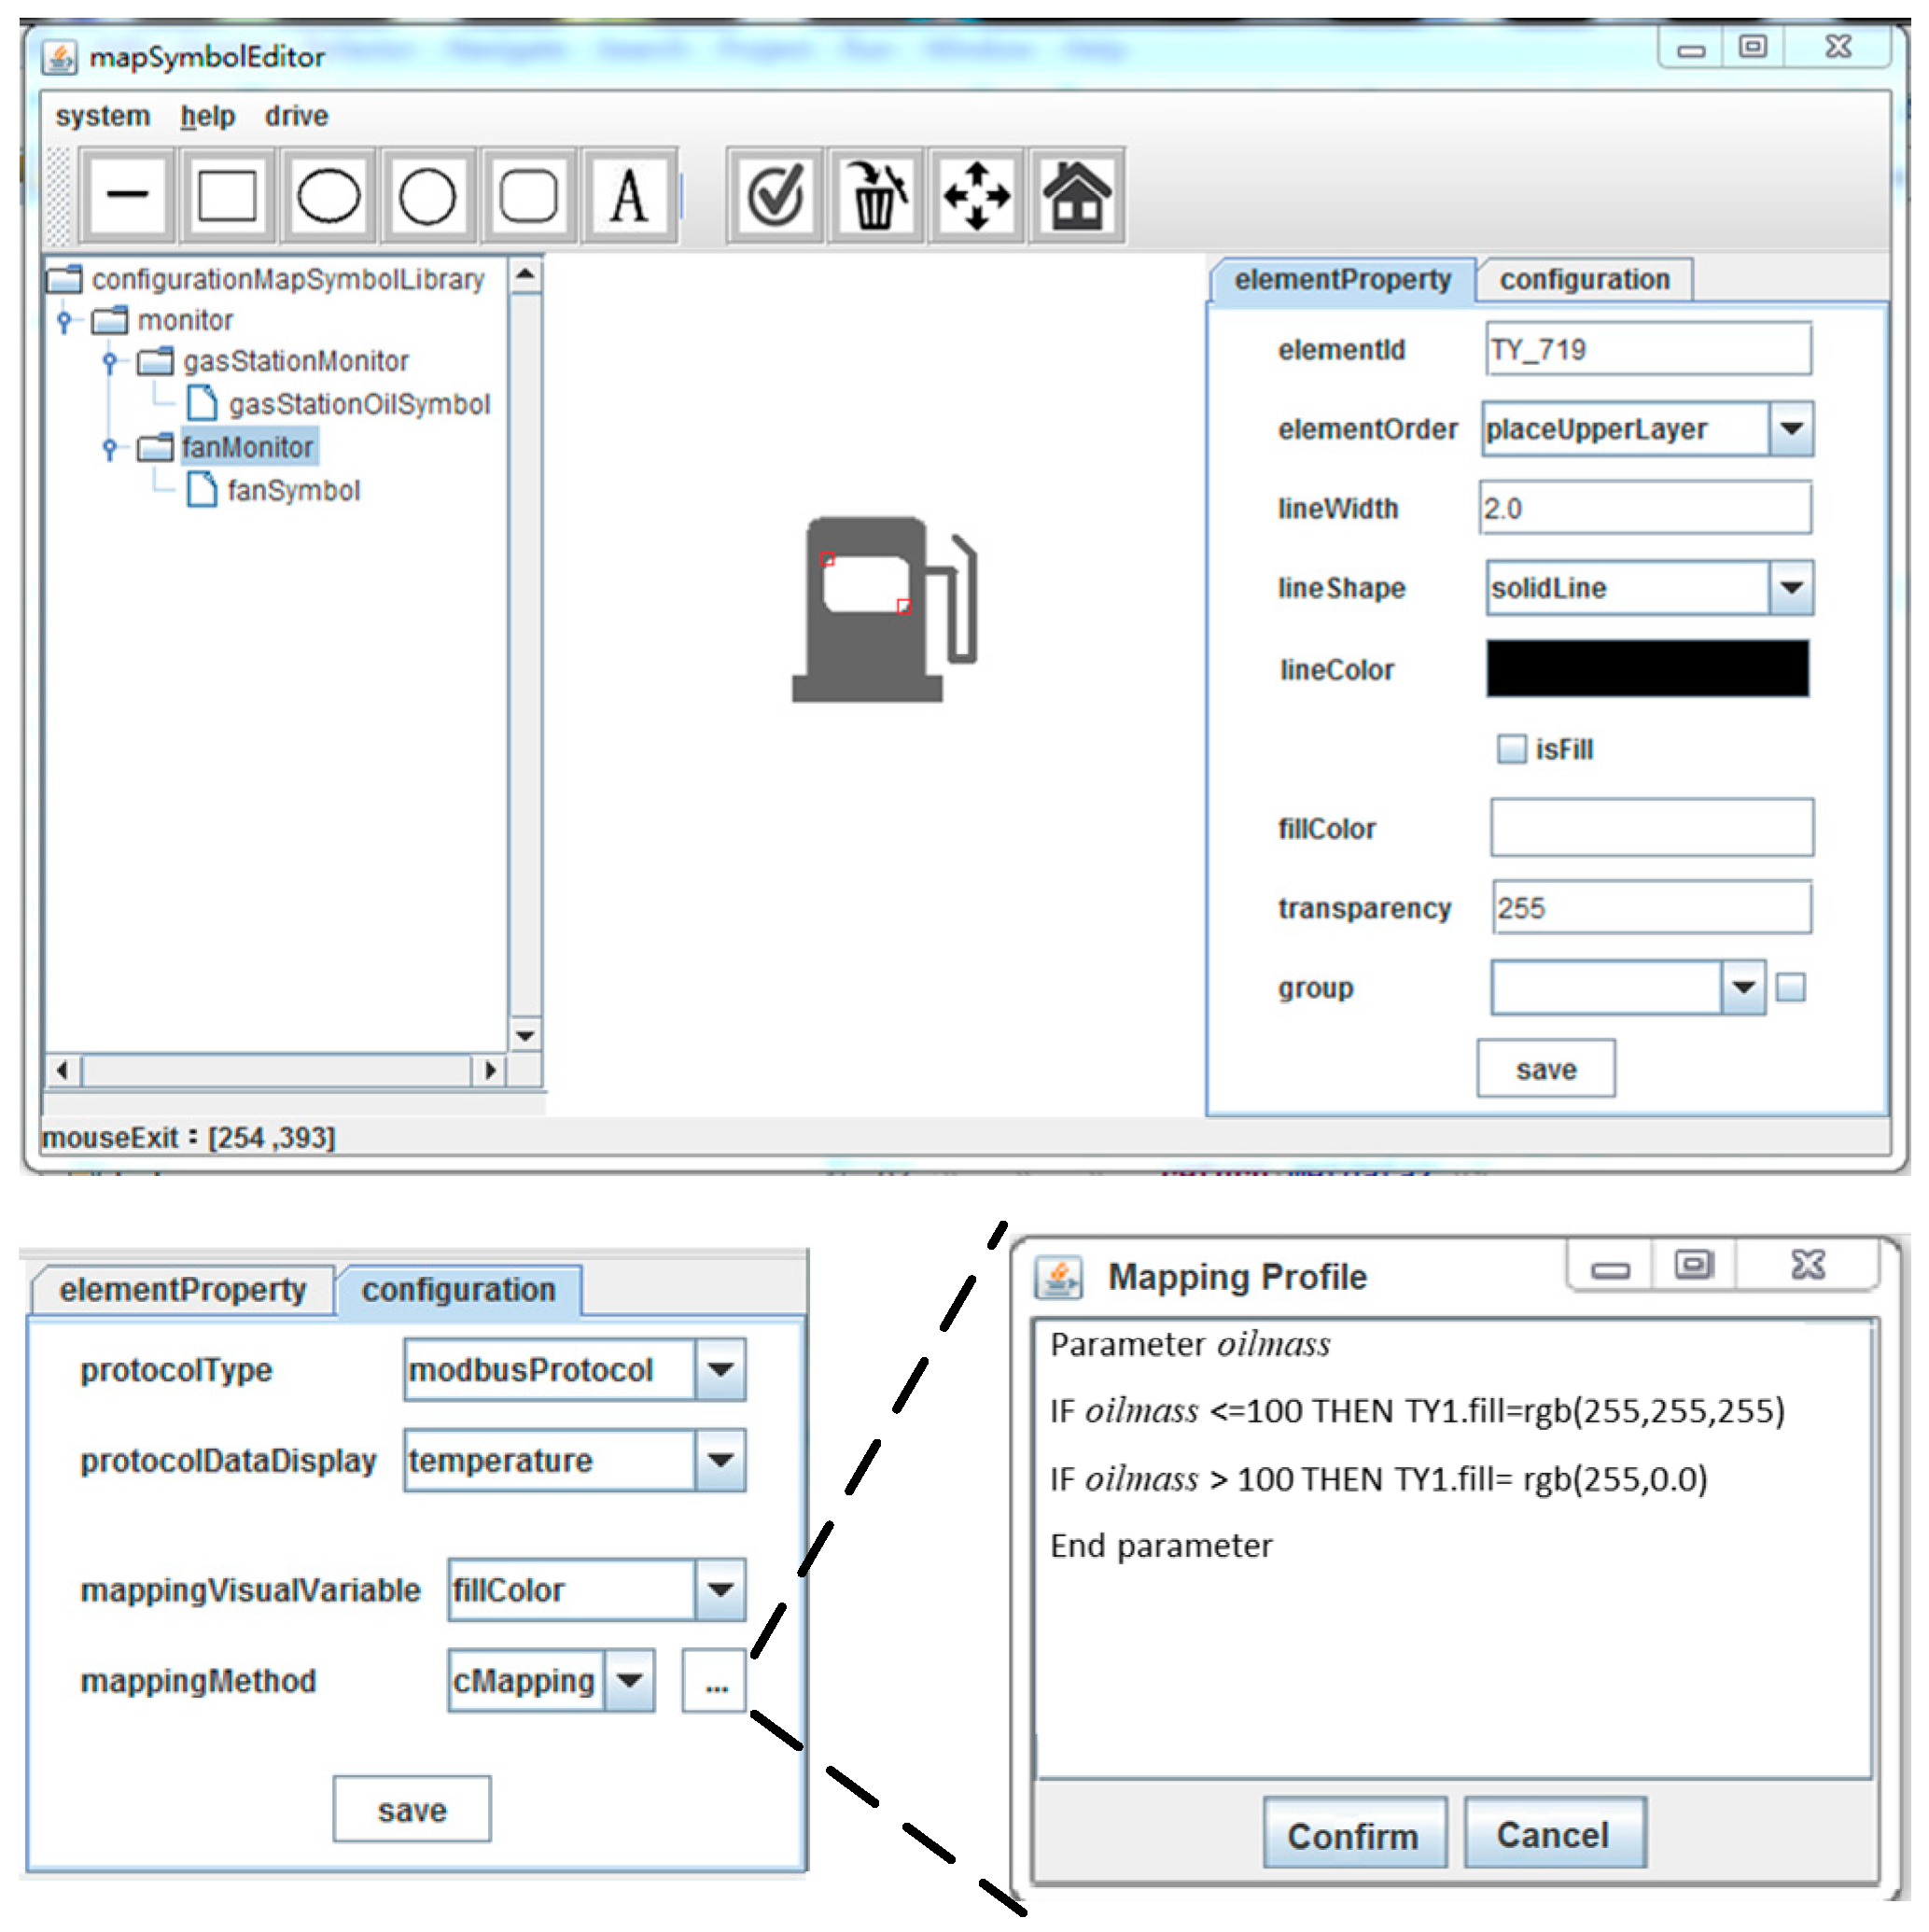Click the black lineColor swatch
This screenshot has width=1929, height=1932.
[x=1647, y=668]
